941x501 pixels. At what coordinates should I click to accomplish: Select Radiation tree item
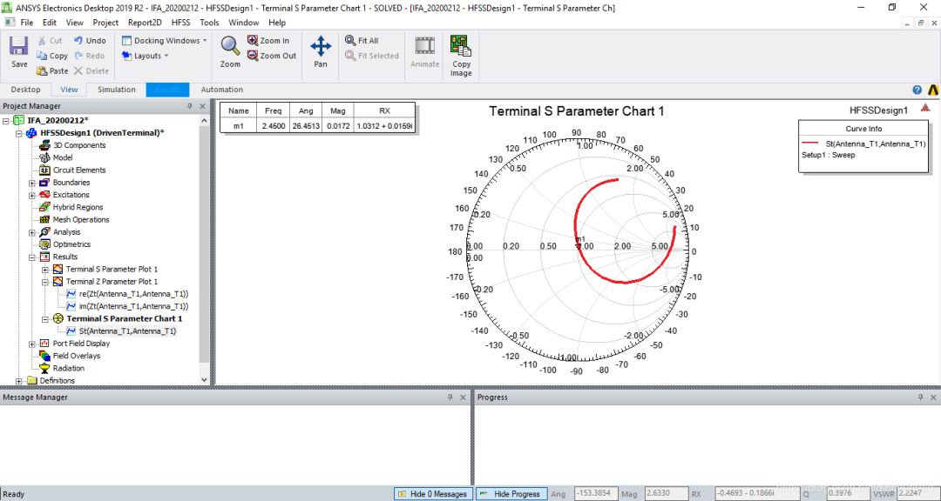[69, 369]
